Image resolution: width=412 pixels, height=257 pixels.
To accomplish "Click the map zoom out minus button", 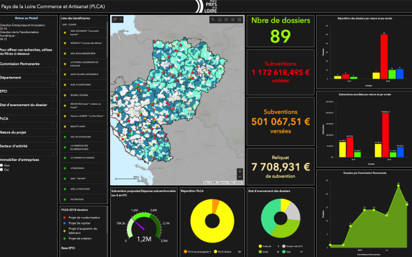I will coord(240,177).
